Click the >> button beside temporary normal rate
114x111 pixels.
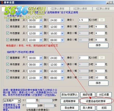coord(102,58)
